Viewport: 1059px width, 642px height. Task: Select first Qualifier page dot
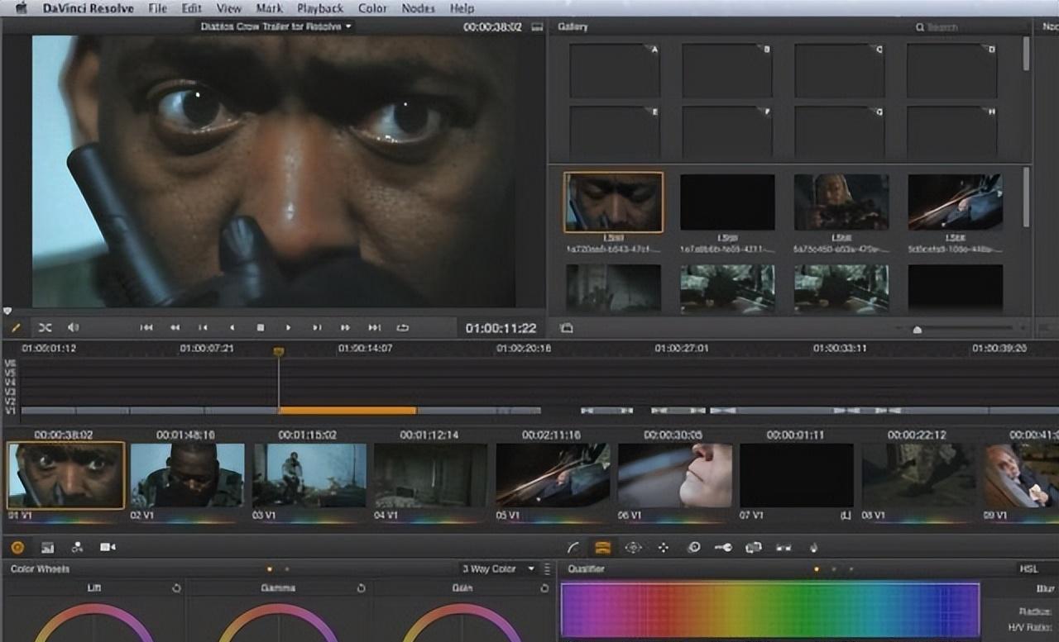pyautogui.click(x=817, y=569)
